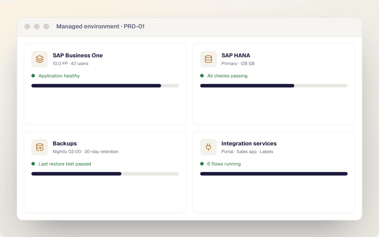Viewport: 379px width, 237px height.
Task: Select the Integration services heading
Action: tap(249, 144)
